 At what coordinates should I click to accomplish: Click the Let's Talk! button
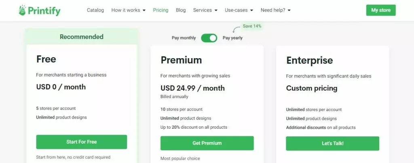[332, 144]
